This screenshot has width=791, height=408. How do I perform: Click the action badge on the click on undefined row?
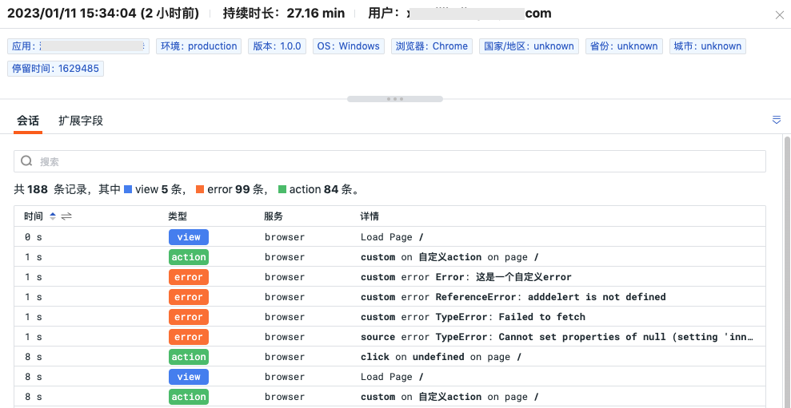coord(189,357)
